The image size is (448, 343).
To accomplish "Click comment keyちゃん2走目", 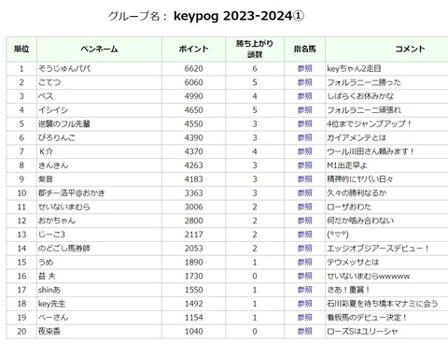I will [x=354, y=68].
